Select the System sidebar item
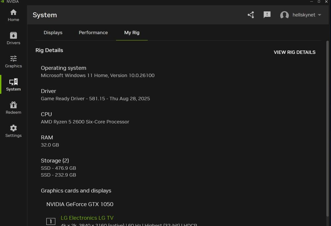The width and height of the screenshot is (331, 226). pyautogui.click(x=13, y=85)
